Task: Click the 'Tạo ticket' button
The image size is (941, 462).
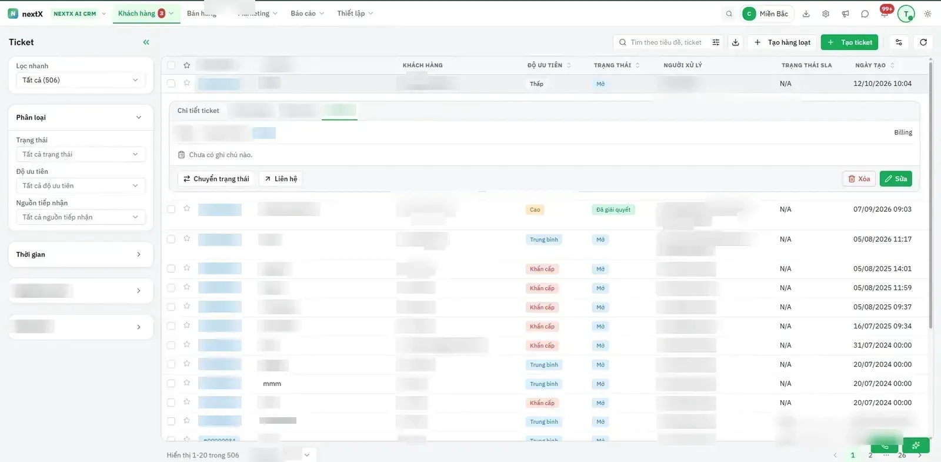Action: pyautogui.click(x=849, y=42)
